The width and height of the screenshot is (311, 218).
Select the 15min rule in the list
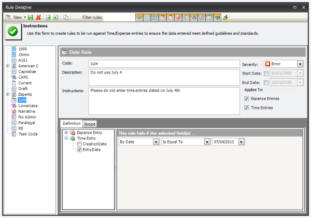click(x=24, y=54)
